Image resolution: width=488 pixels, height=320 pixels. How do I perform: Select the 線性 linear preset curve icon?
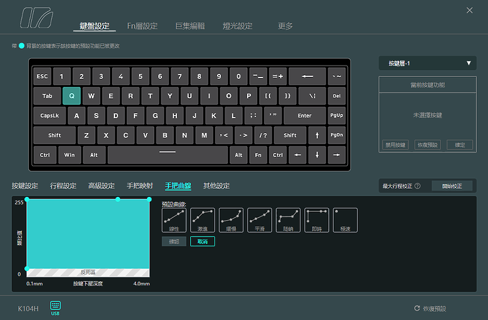[x=174, y=220]
